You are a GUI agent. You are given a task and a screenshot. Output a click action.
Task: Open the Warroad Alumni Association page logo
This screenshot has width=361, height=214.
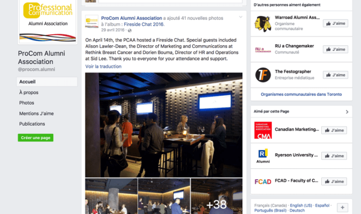tap(262, 24)
